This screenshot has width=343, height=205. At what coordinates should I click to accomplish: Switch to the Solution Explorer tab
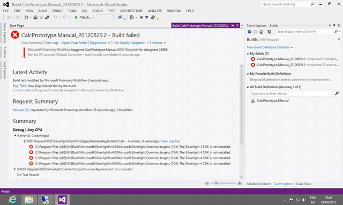(x=258, y=184)
